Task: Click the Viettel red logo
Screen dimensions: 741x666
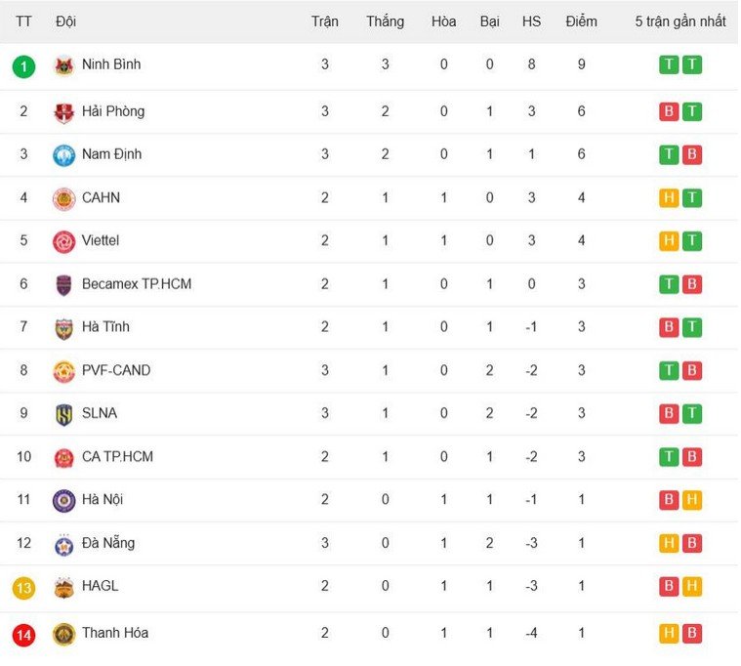Action: click(63, 242)
